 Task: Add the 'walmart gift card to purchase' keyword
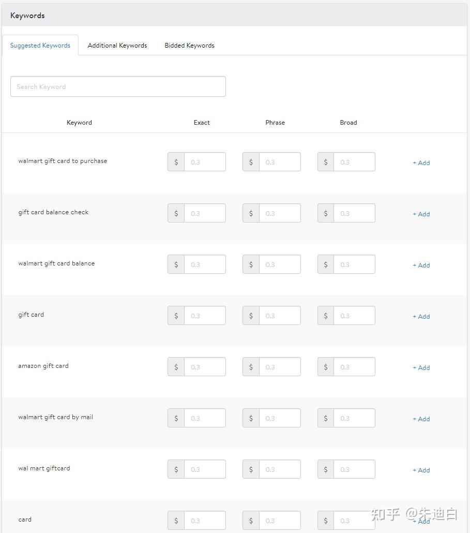point(421,162)
